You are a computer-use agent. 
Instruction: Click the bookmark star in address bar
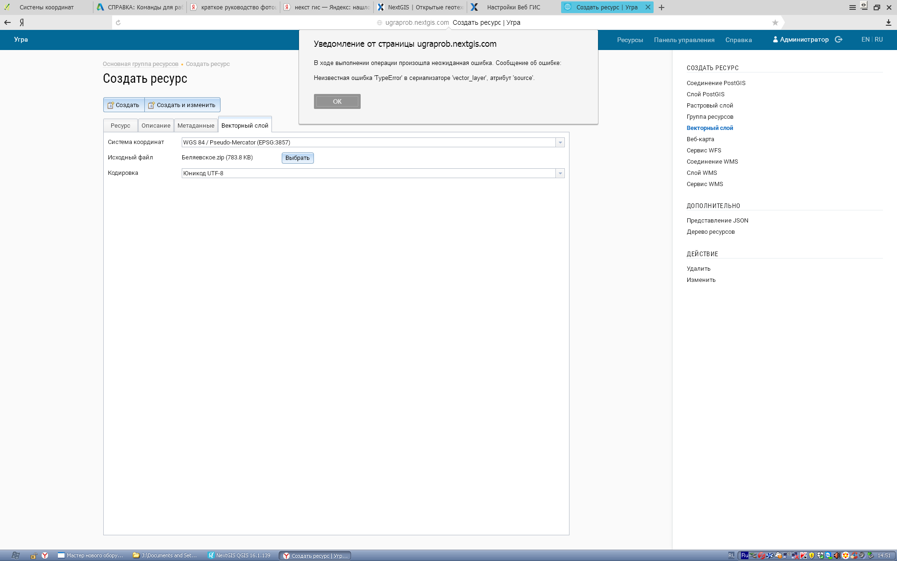775,22
